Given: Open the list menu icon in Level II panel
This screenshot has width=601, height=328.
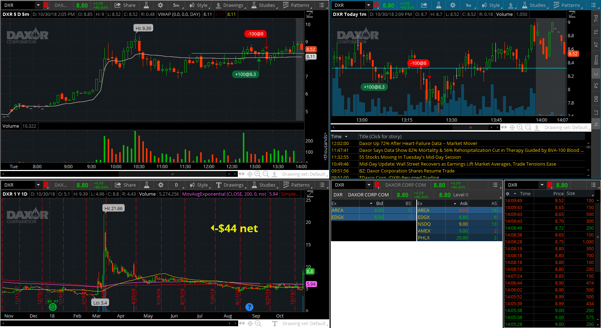Looking at the screenshot, I should click(495, 185).
